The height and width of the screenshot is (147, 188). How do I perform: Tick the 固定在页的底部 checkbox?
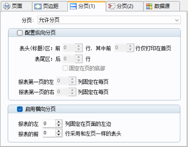[x=66, y=68]
